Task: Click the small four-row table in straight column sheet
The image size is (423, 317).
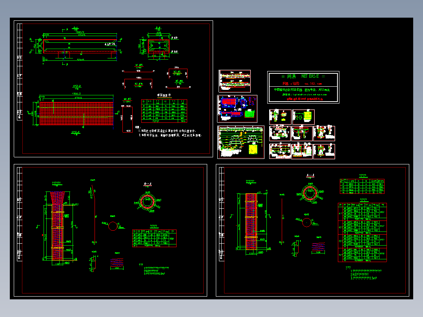Action: point(362,186)
